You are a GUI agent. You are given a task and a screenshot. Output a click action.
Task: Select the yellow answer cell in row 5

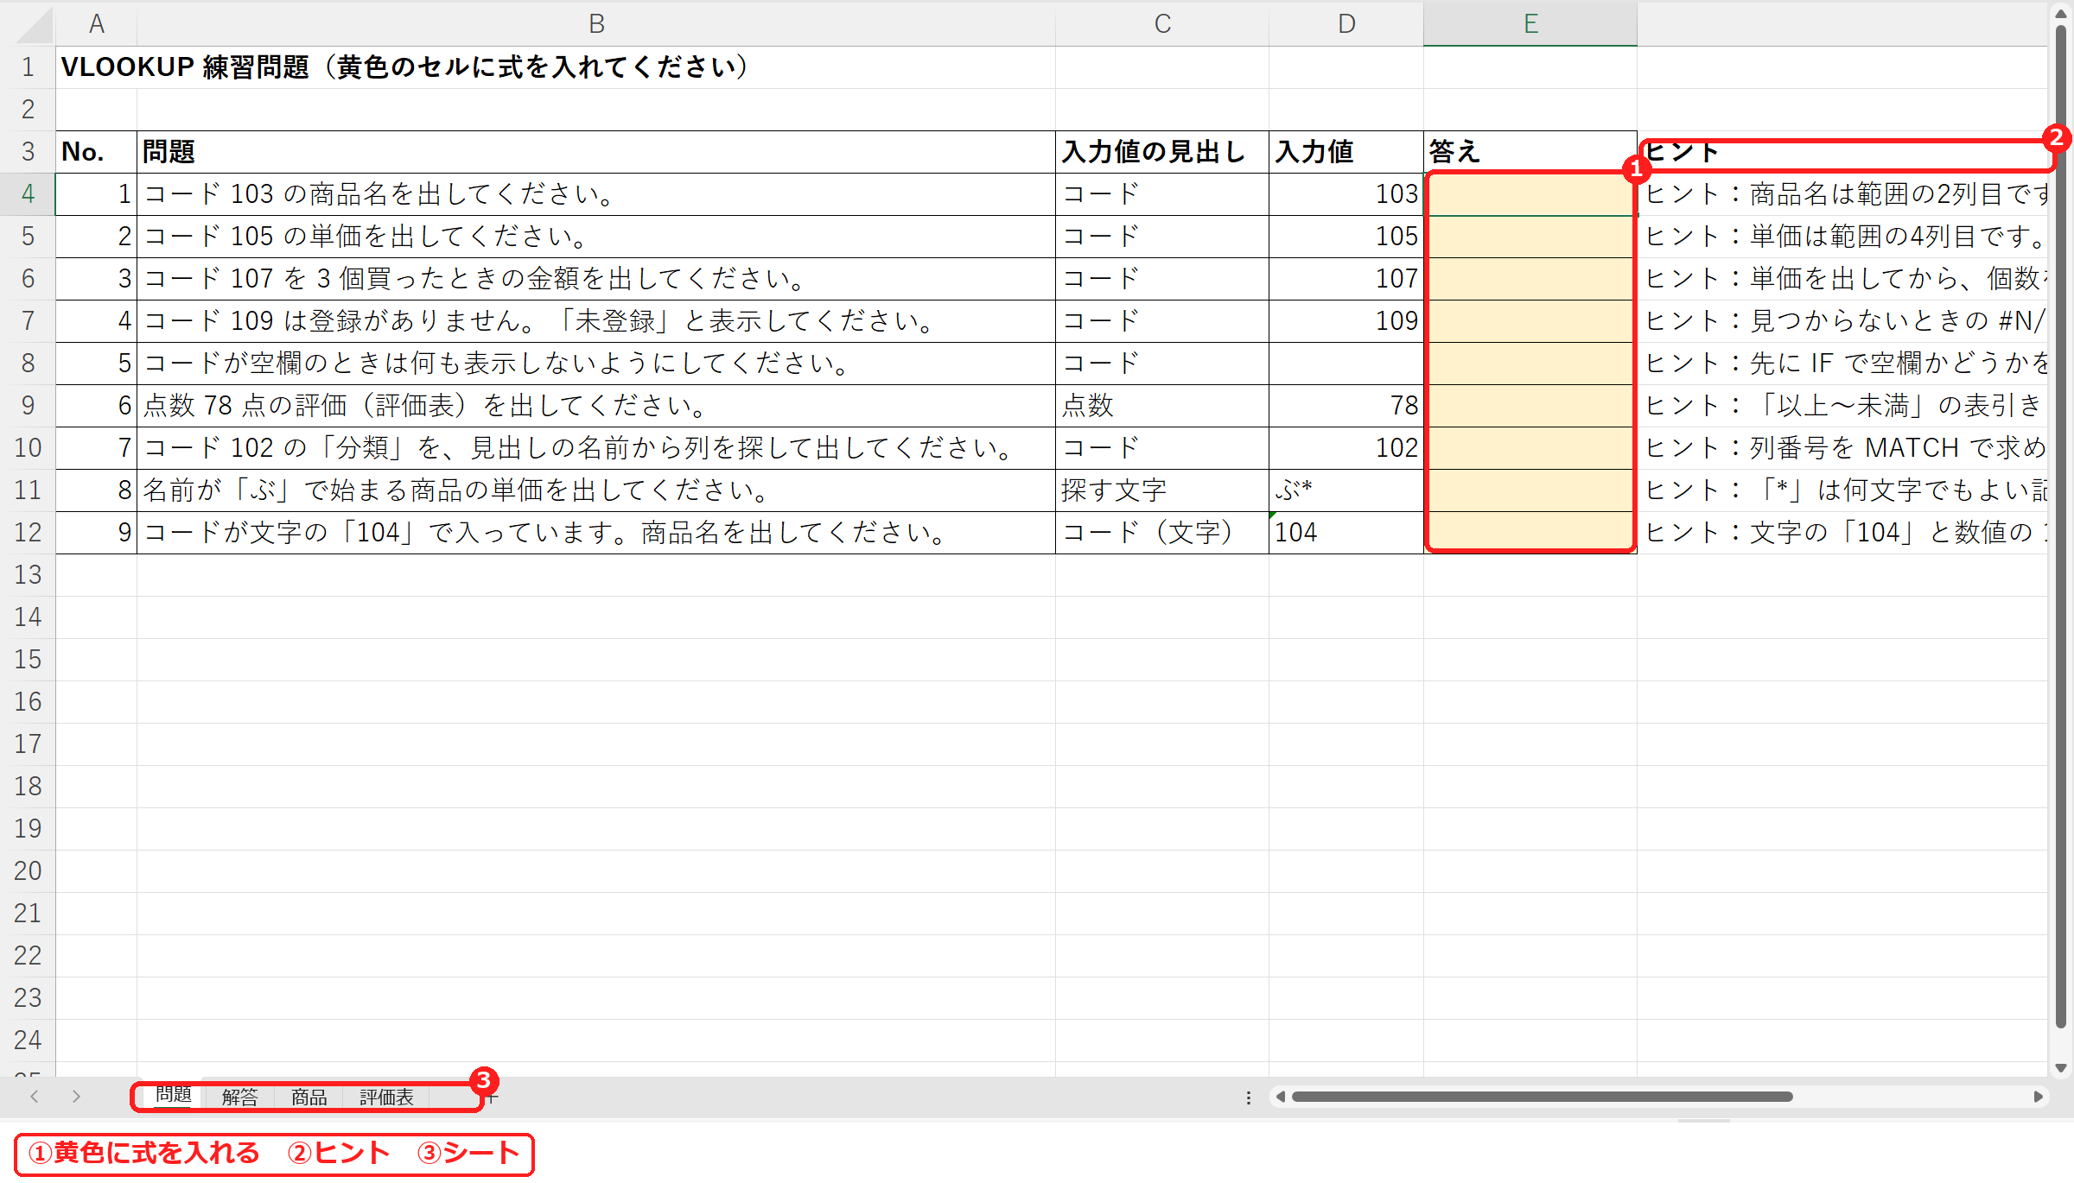pos(1530,237)
